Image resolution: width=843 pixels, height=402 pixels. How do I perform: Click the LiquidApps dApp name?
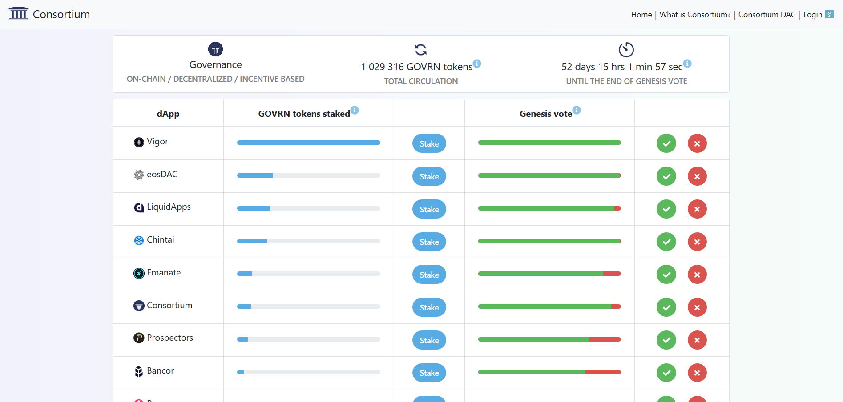click(169, 207)
